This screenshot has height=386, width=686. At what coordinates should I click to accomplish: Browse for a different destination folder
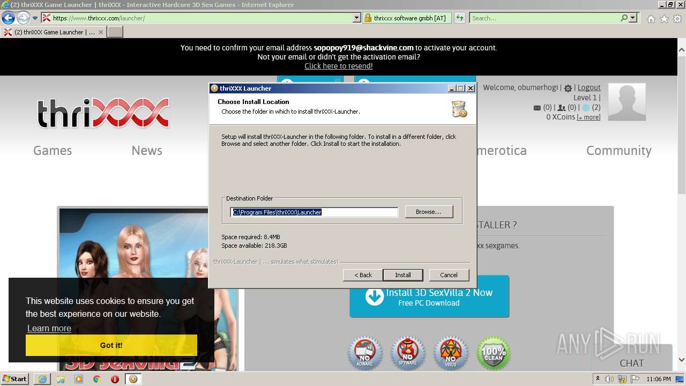click(x=429, y=212)
